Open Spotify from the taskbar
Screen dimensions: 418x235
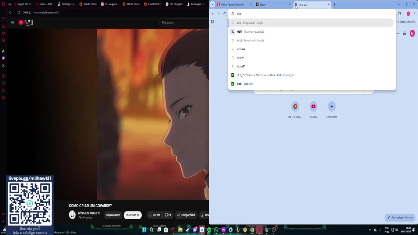click(x=209, y=230)
